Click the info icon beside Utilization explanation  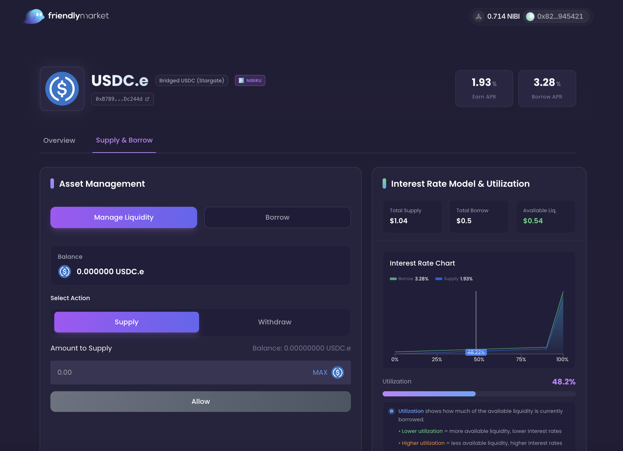tap(392, 411)
